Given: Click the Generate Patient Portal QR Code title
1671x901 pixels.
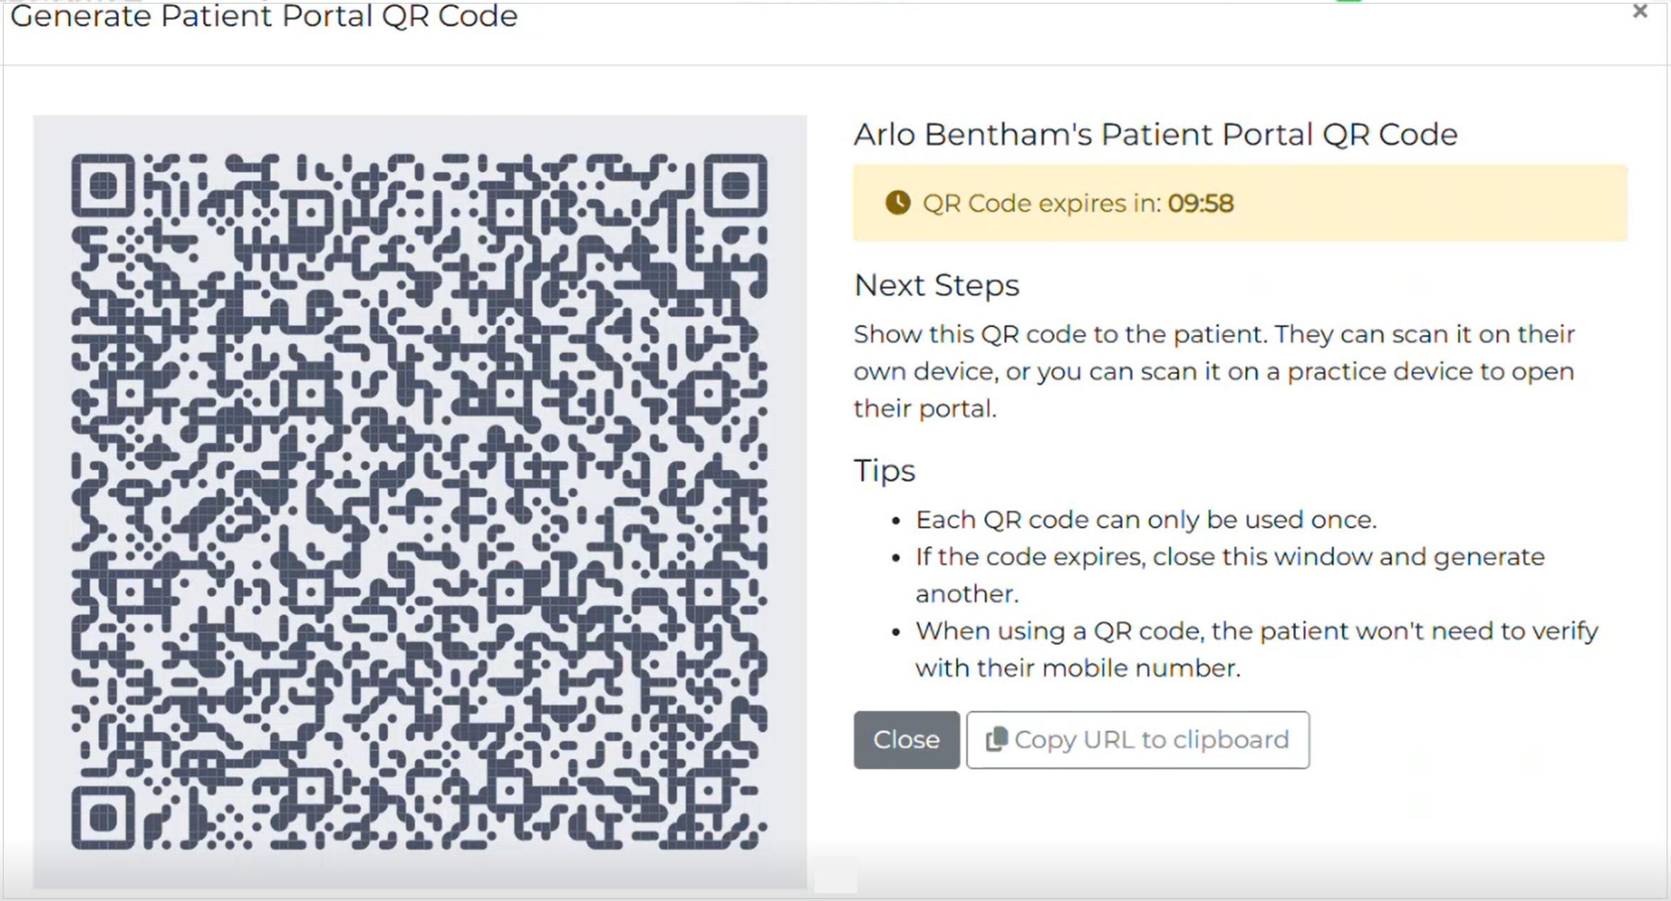Looking at the screenshot, I should 264,17.
